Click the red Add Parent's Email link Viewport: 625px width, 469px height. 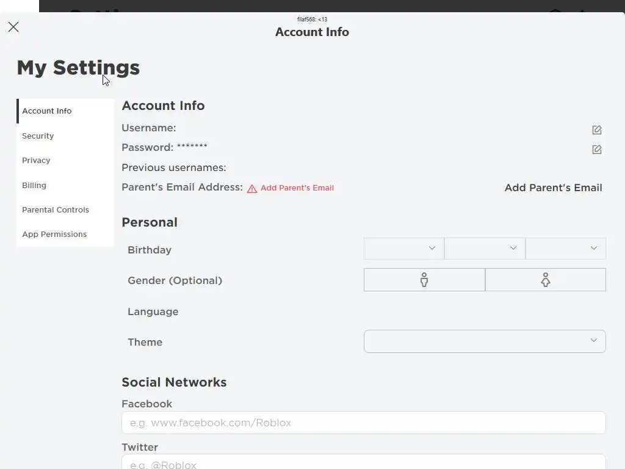coord(297,188)
